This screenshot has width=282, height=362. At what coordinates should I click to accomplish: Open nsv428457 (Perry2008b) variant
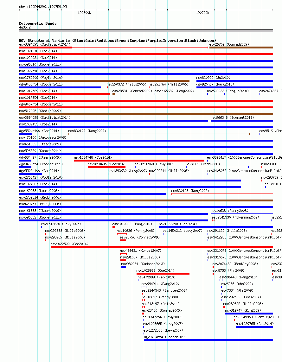[x=146, y=207]
